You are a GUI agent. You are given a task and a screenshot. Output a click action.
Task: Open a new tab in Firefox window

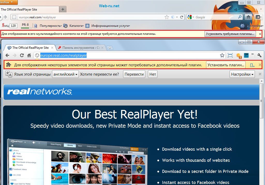point(63,10)
